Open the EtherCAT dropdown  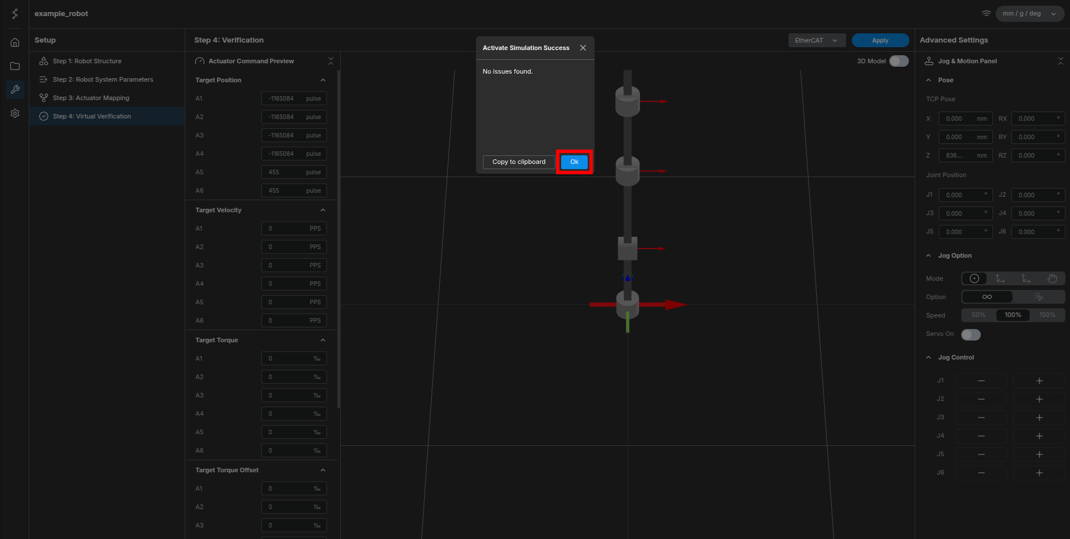click(x=816, y=40)
